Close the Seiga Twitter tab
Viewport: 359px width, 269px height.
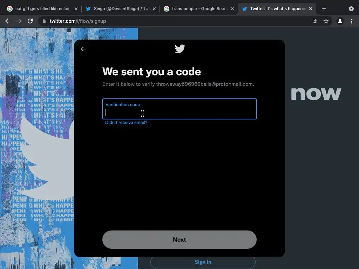click(154, 9)
